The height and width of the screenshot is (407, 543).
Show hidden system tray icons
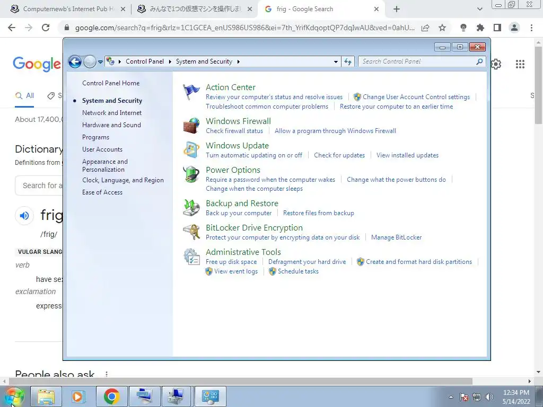tap(451, 397)
